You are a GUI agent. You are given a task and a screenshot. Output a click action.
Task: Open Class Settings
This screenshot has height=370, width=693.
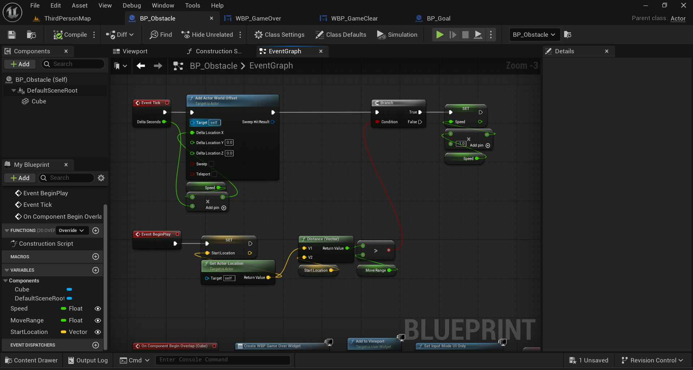(x=279, y=35)
